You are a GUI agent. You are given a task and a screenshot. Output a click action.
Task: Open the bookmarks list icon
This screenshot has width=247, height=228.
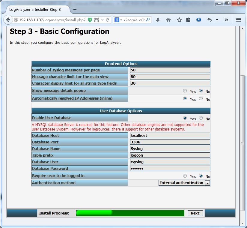(x=188, y=19)
